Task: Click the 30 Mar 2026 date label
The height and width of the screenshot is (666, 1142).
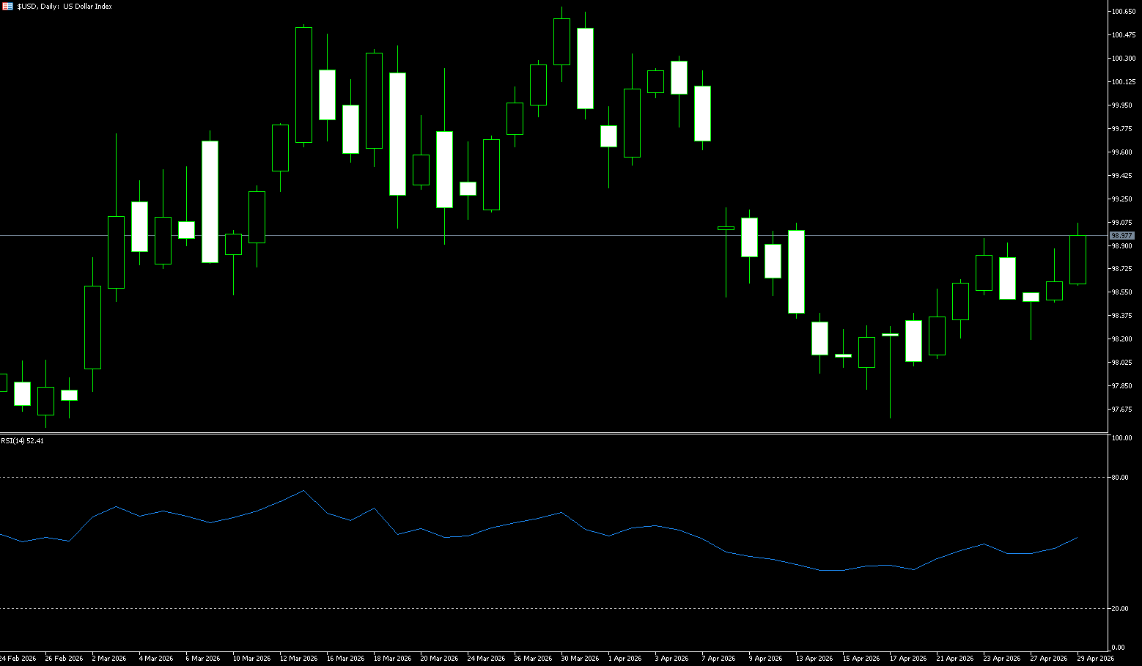Action: coord(580,659)
